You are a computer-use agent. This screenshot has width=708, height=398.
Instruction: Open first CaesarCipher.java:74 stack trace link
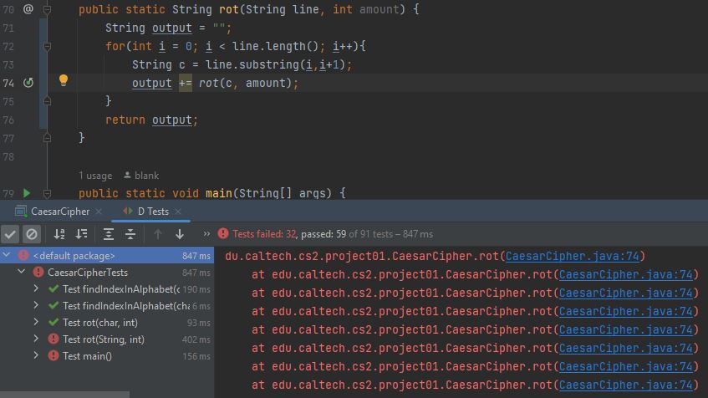pyautogui.click(x=573, y=256)
